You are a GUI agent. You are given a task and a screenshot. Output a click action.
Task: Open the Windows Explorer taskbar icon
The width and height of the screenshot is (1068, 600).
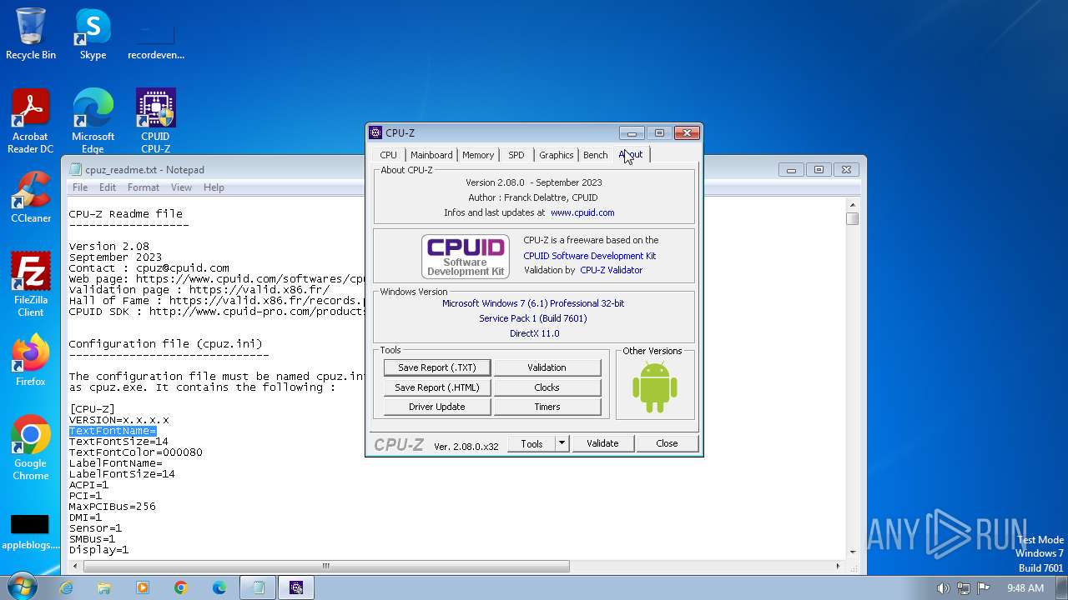104,587
